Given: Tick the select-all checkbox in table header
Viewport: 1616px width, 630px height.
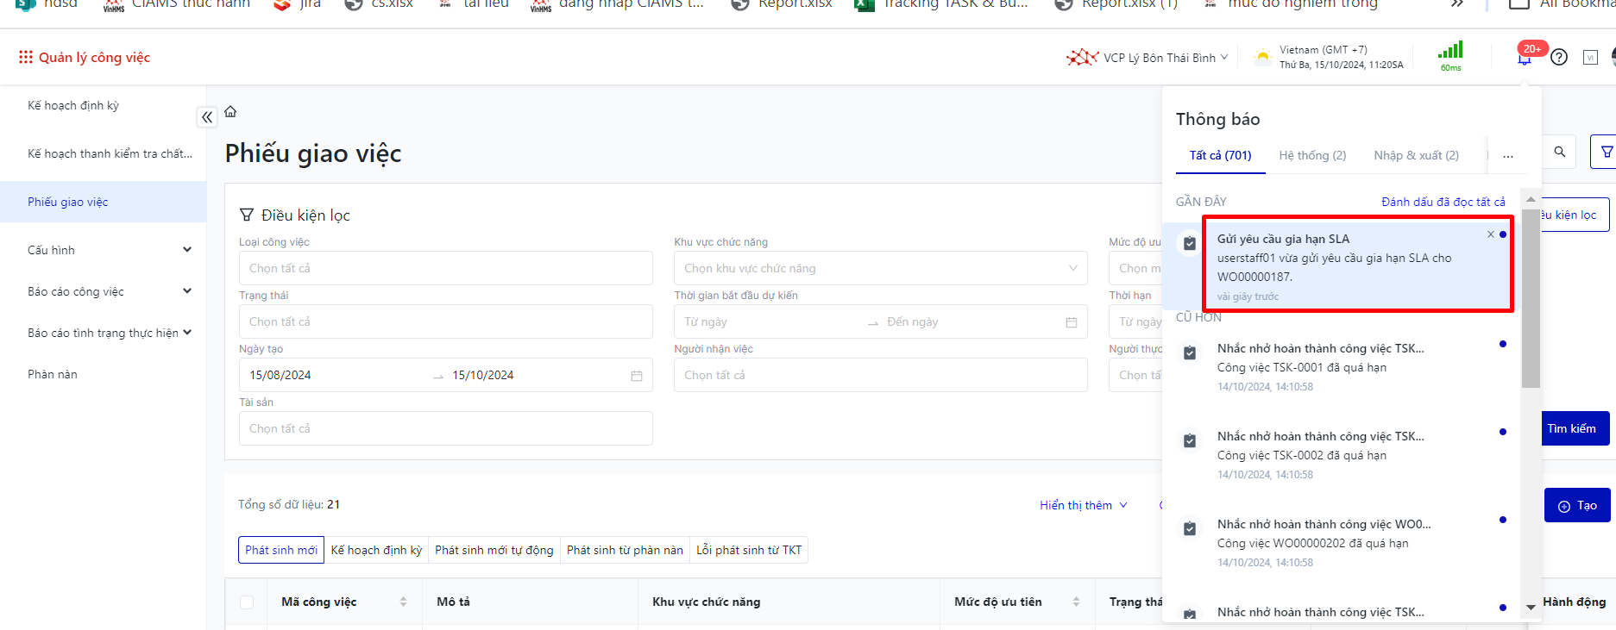Looking at the screenshot, I should (247, 602).
